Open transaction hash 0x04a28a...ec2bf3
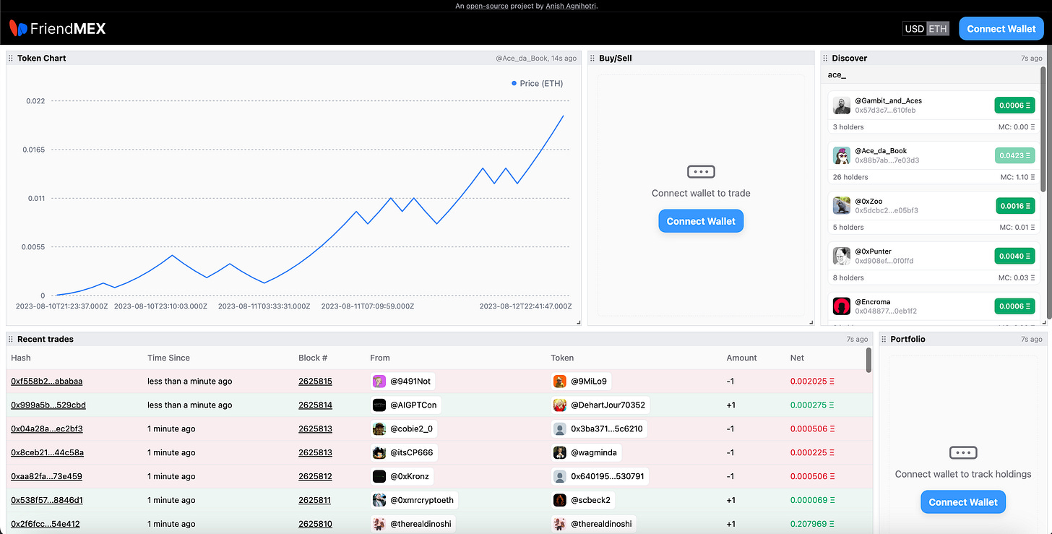 point(47,429)
